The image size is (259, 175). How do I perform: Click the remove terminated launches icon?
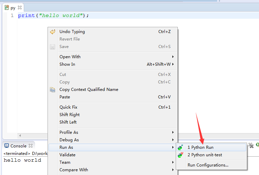pos(251,146)
